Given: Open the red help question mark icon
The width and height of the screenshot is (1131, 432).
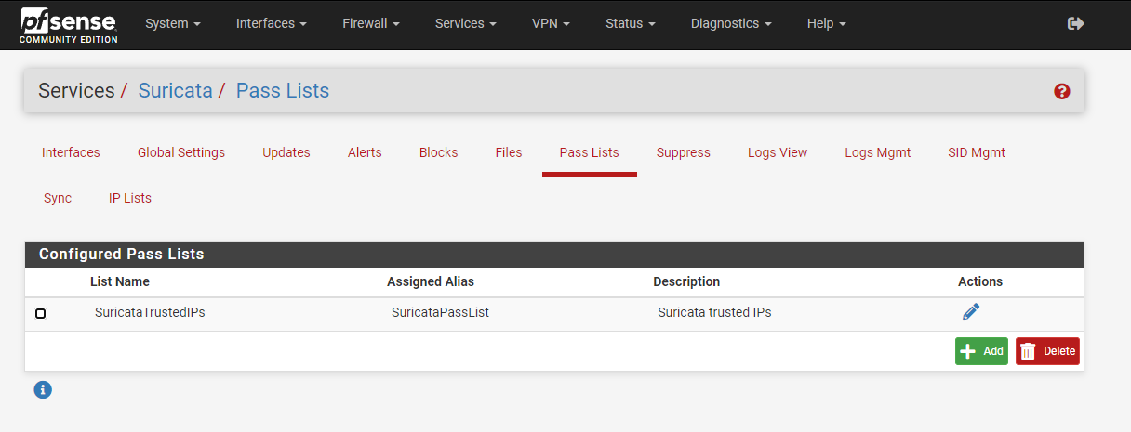Looking at the screenshot, I should pyautogui.click(x=1062, y=91).
